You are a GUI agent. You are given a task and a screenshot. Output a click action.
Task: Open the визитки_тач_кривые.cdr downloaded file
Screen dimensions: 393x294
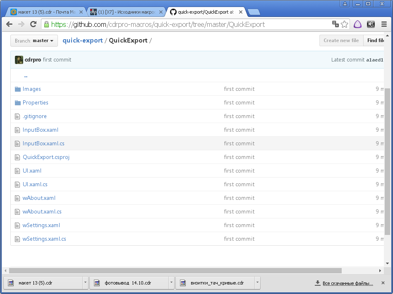pyautogui.click(x=215, y=283)
